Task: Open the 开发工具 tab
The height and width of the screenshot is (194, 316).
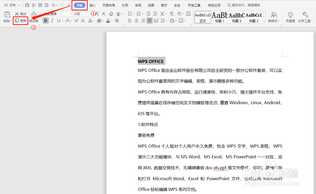Action: pos(194,5)
